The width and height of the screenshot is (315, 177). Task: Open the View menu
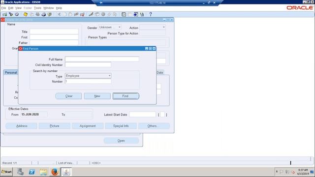[18, 8]
